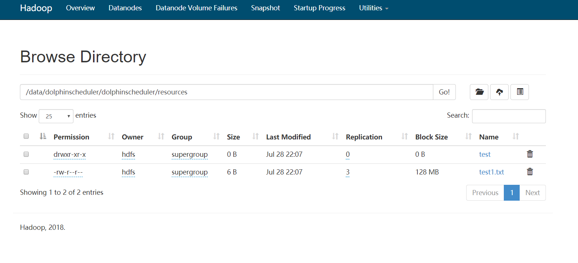
Task: Sort by Group column arrows
Action: pos(217,136)
